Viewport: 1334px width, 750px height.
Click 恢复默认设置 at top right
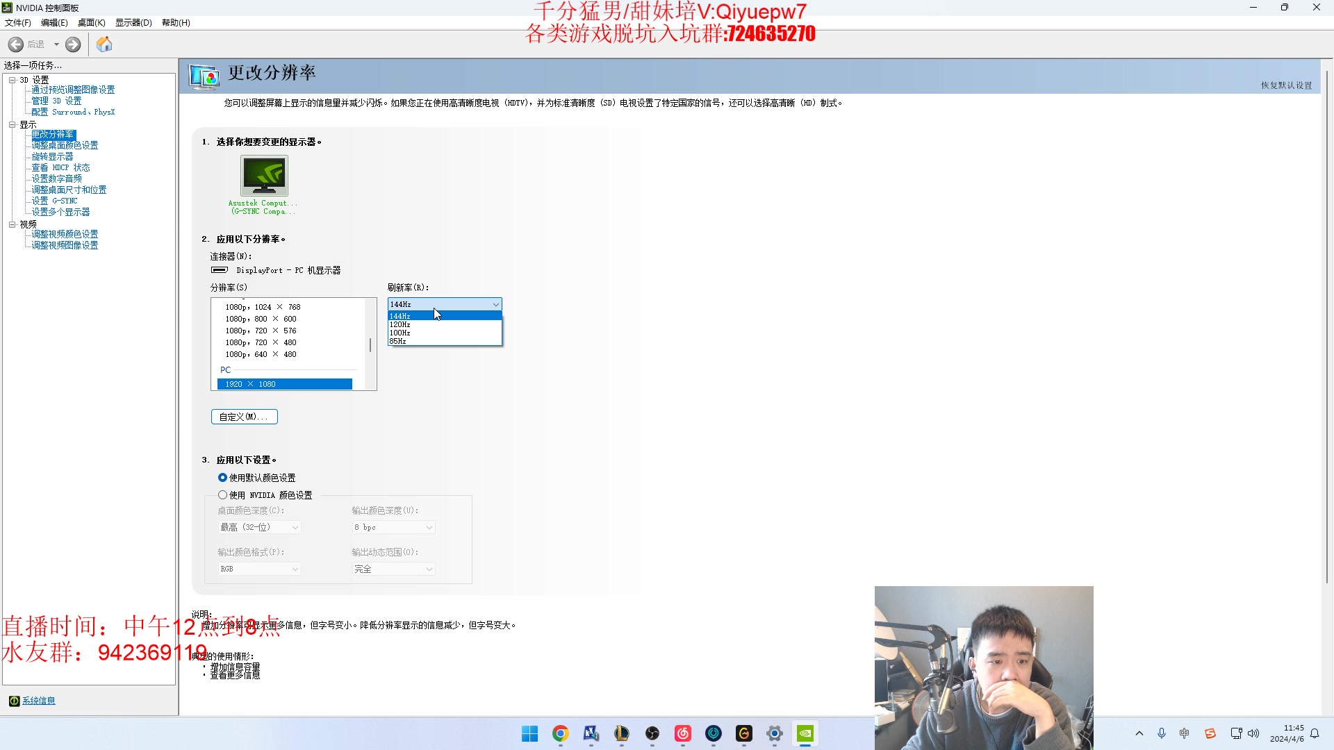pos(1285,84)
